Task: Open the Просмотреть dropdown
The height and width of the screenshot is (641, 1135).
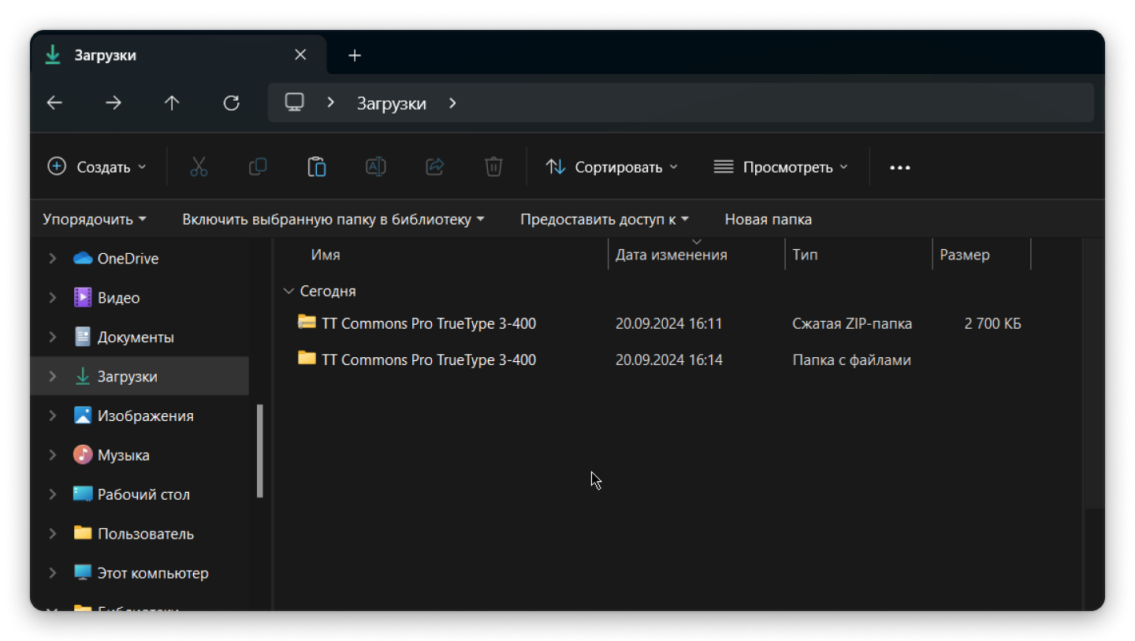Action: pos(780,167)
